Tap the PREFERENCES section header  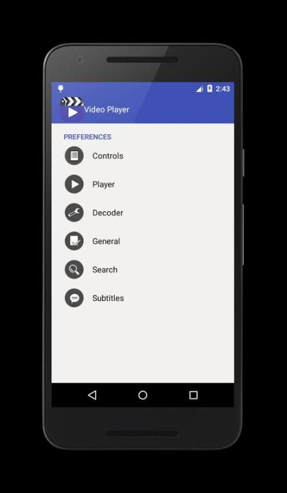pyautogui.click(x=87, y=137)
